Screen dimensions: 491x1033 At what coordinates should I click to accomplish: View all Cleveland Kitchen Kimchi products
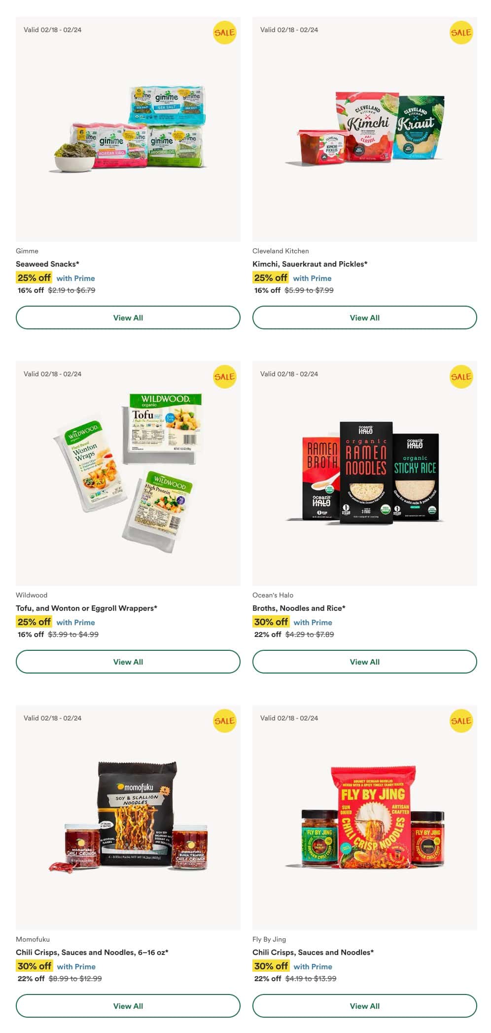coord(365,318)
